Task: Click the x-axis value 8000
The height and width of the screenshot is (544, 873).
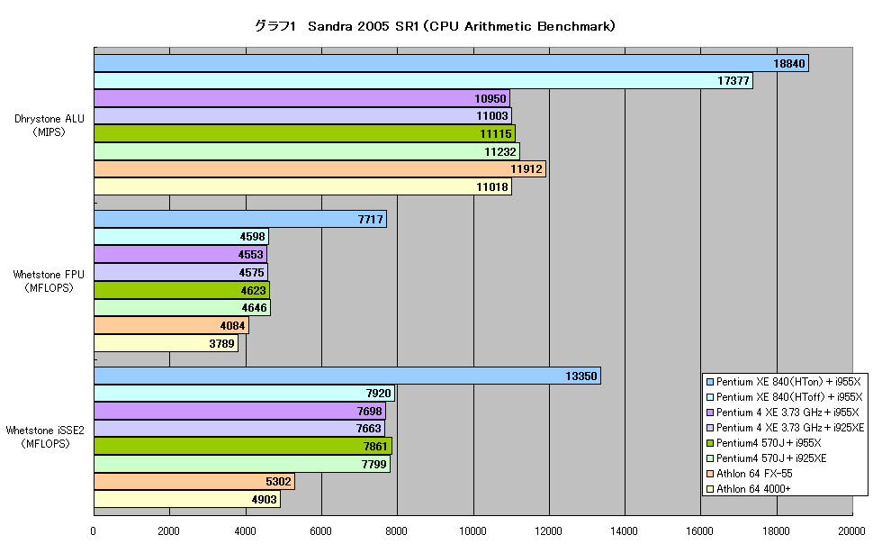Action: click(396, 531)
